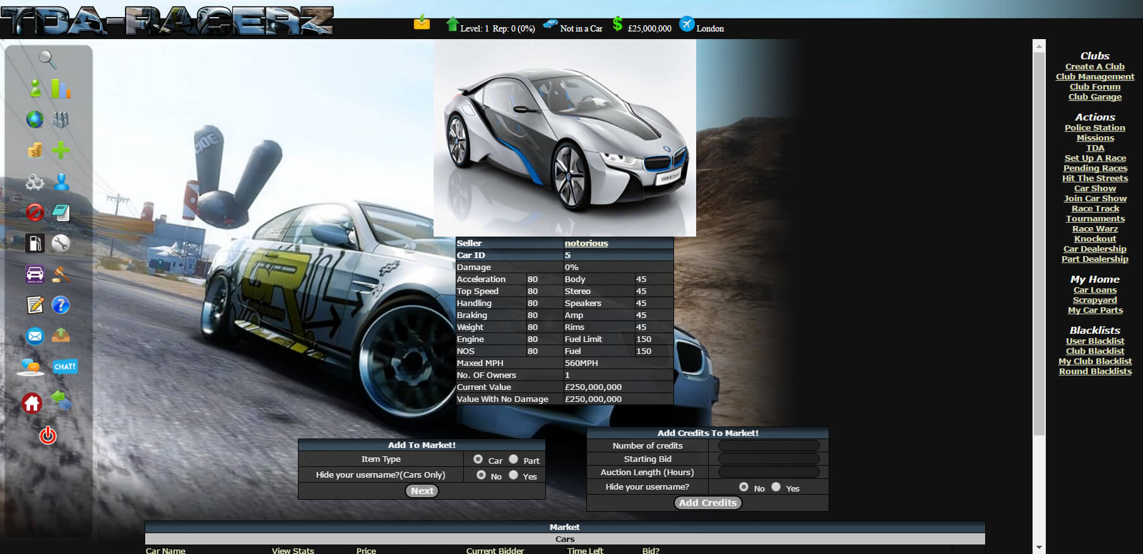Viewport: 1143px width, 554px height.
Task: Select the Car item type radio
Action: (x=478, y=459)
